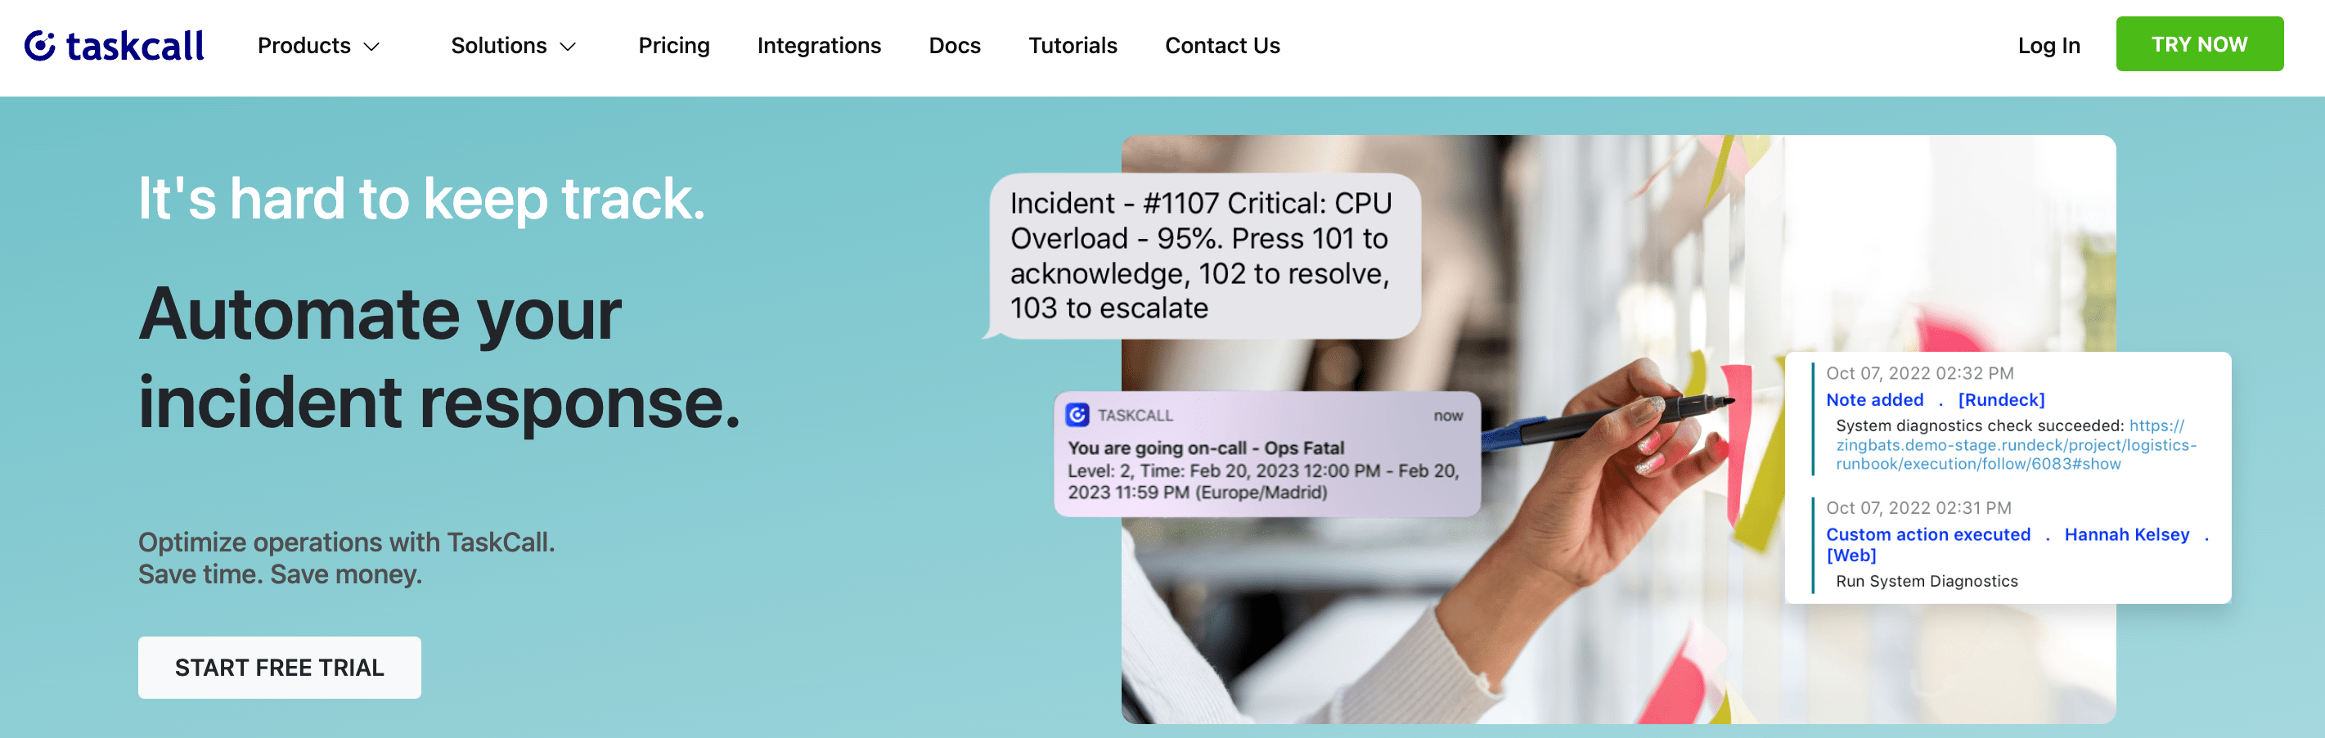This screenshot has width=2325, height=738.
Task: Click the taskcall logo
Action: (x=114, y=45)
